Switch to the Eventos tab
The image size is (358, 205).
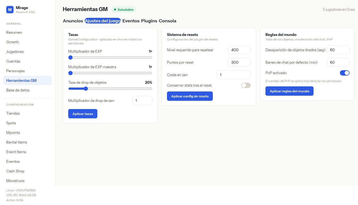pyautogui.click(x=131, y=21)
